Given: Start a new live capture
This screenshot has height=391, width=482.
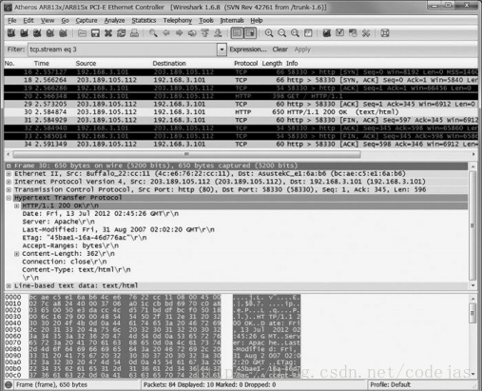Looking at the screenshot, I should click(x=37, y=33).
